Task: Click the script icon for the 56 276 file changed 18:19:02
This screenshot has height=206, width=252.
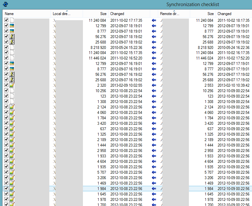Action: (x=12, y=36)
